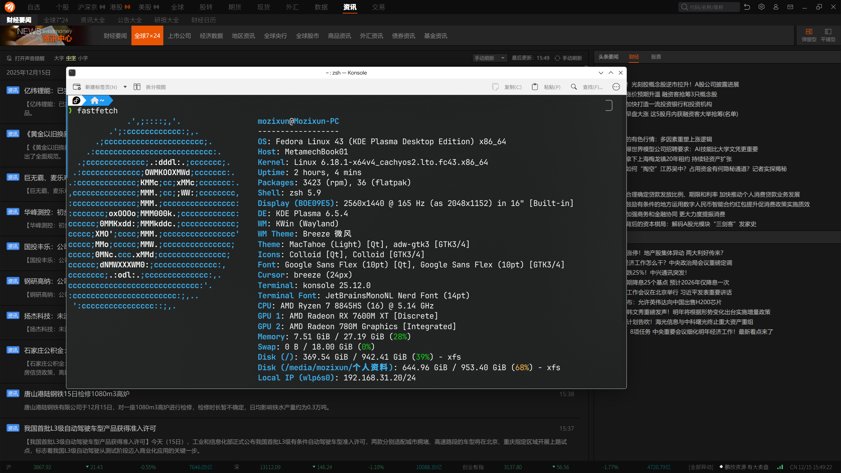
Task: Click the Konsole copy icon
Action: [495, 87]
